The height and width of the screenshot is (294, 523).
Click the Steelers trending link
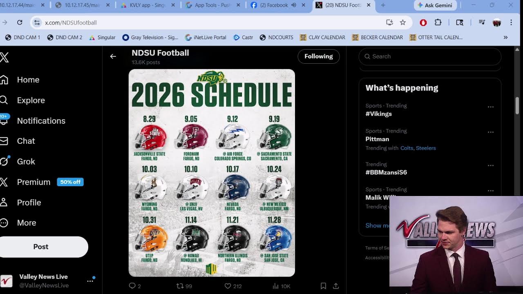(426, 148)
